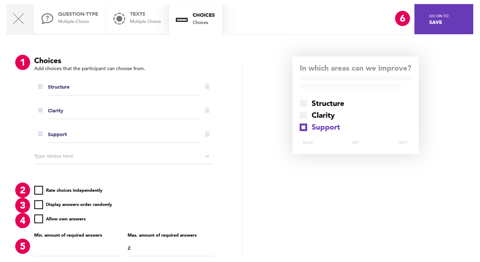
Task: Check the Structure box in the preview
Action: click(303, 103)
